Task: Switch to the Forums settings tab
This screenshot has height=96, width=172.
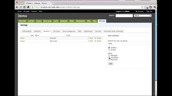Action: (98, 31)
